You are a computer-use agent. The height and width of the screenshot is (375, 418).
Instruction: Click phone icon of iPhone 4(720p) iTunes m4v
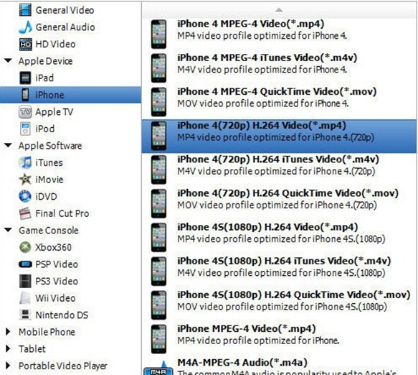[x=158, y=170]
